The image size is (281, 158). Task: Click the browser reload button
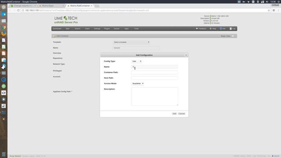tap(18, 11)
